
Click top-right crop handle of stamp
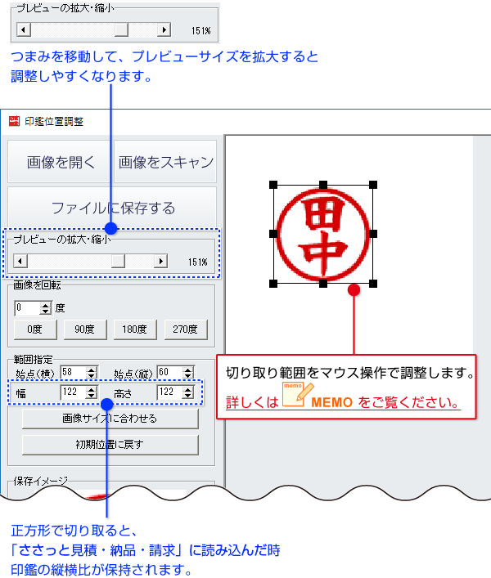(x=373, y=185)
